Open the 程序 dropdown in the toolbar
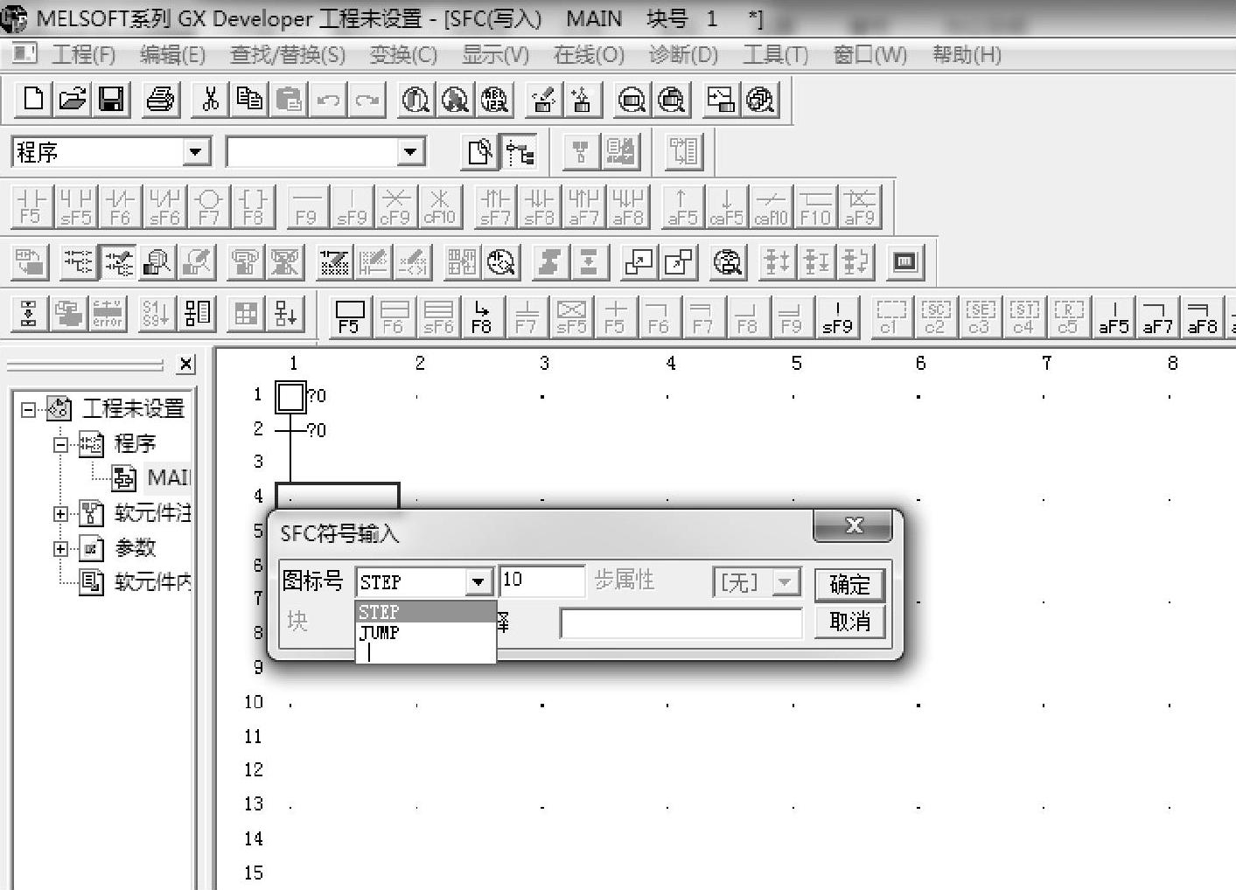Screen dimensions: 1236x890 (196, 153)
